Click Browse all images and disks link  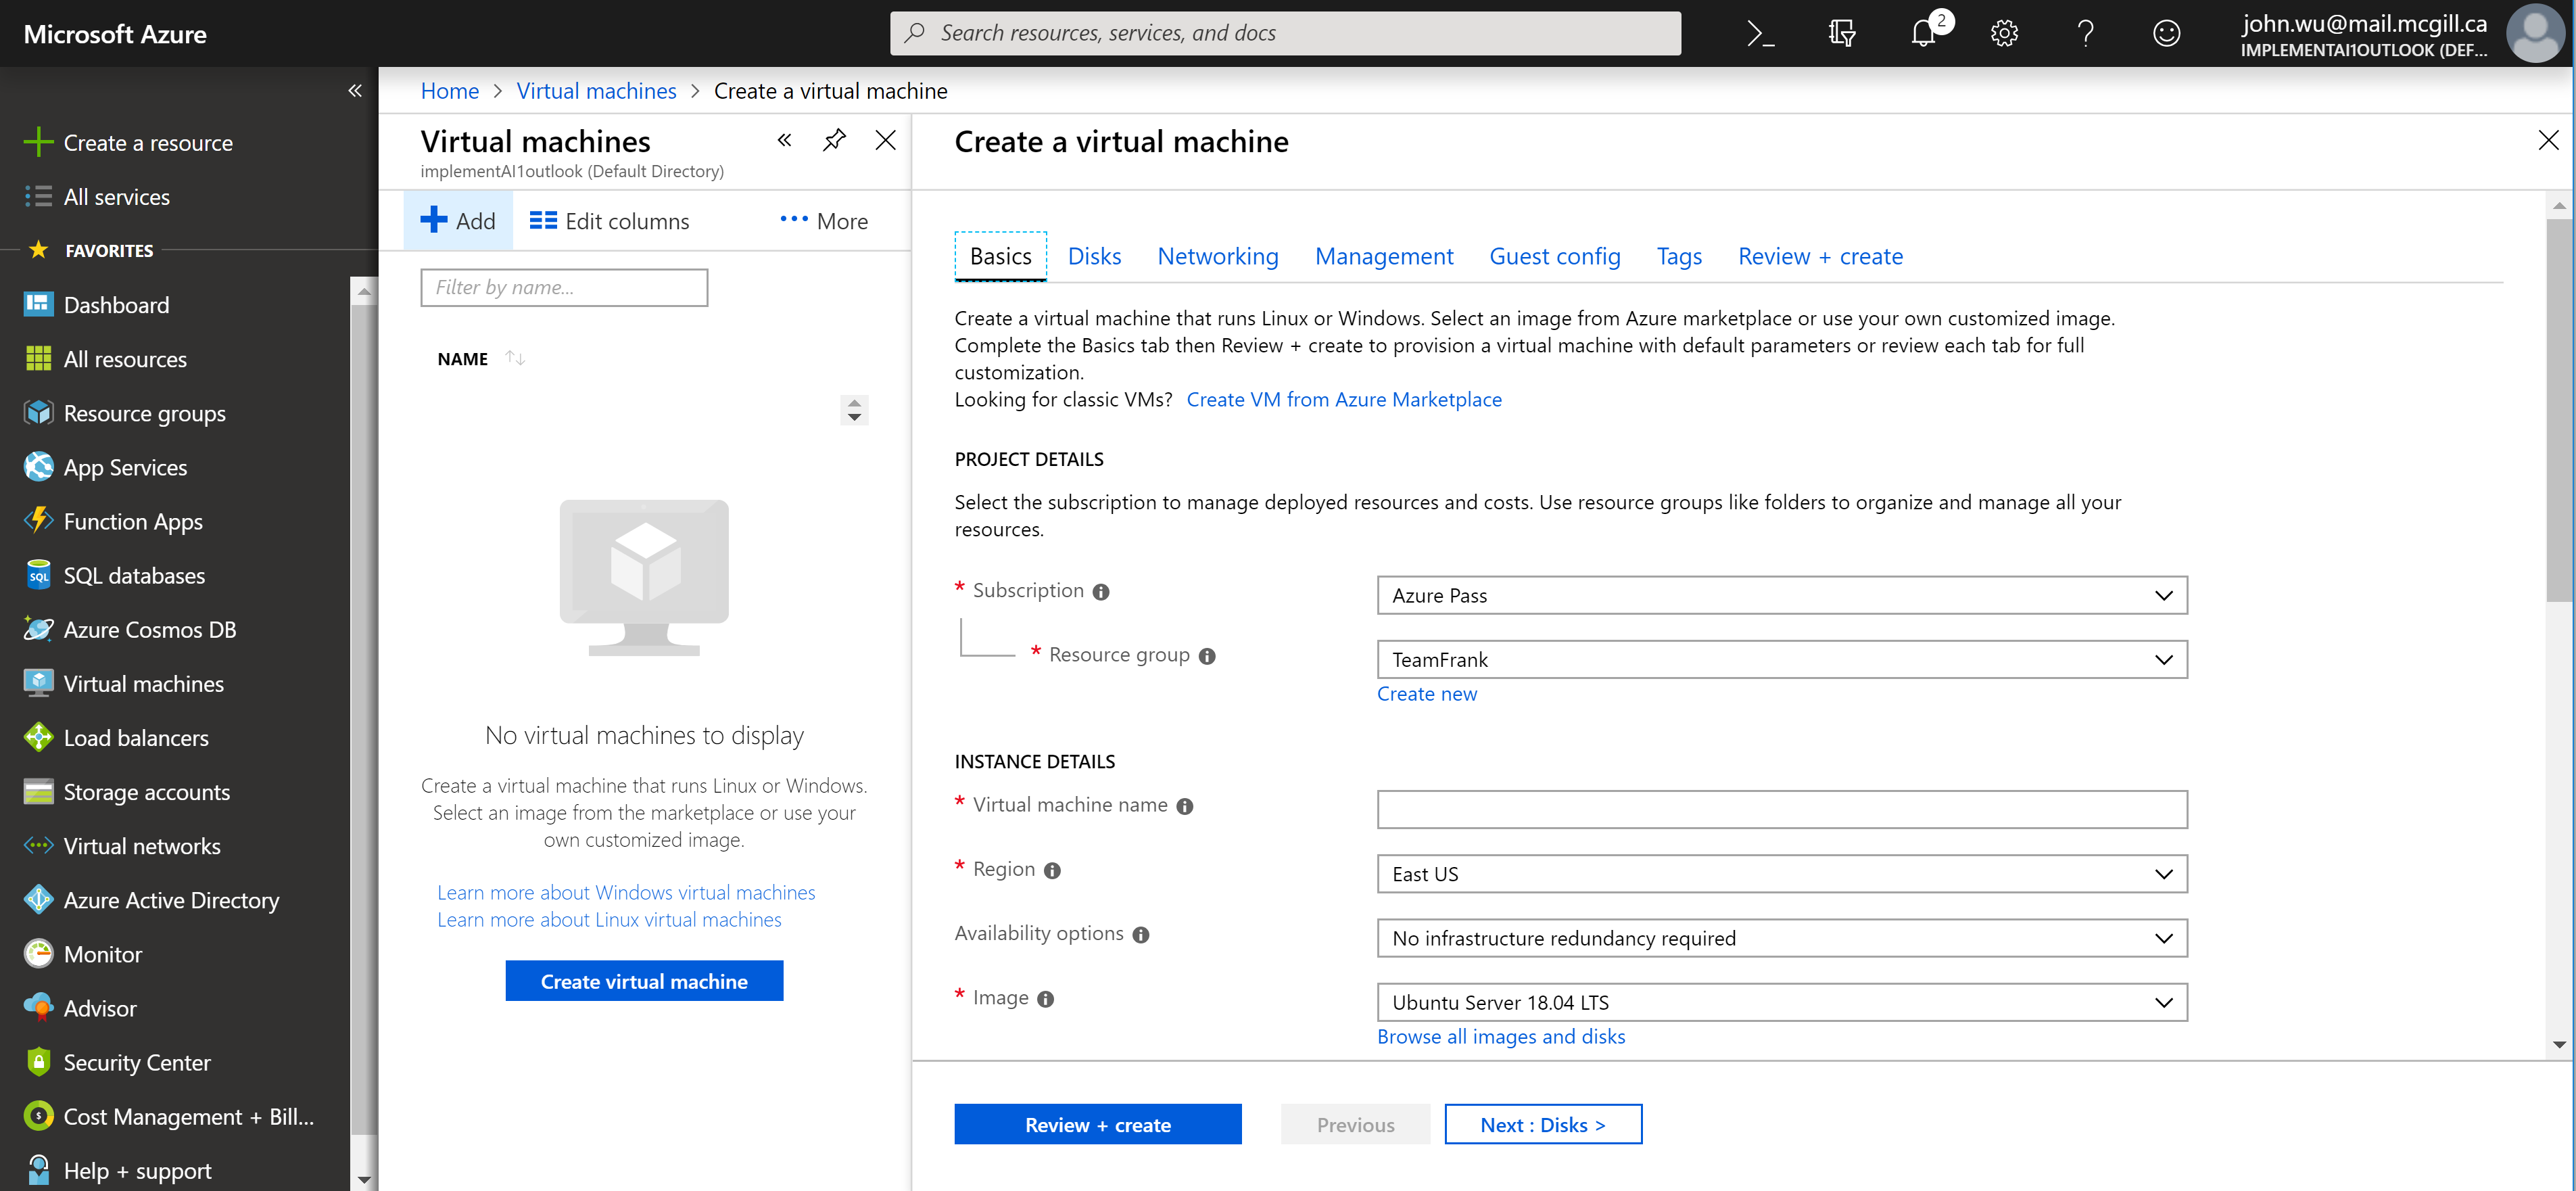click(1500, 1036)
